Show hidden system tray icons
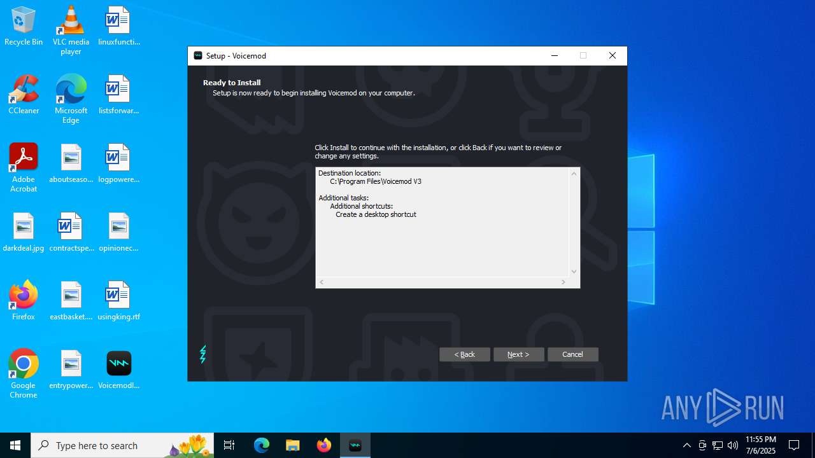The height and width of the screenshot is (458, 815). coord(687,445)
